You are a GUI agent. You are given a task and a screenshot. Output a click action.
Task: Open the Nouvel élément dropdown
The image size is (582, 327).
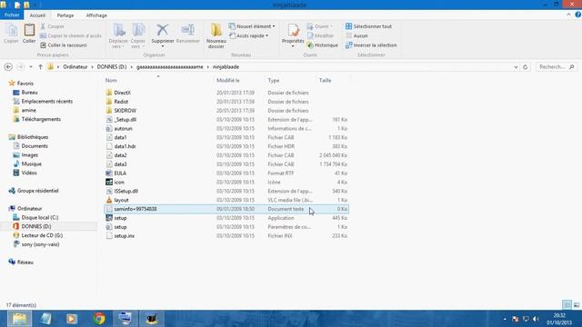[x=252, y=26]
